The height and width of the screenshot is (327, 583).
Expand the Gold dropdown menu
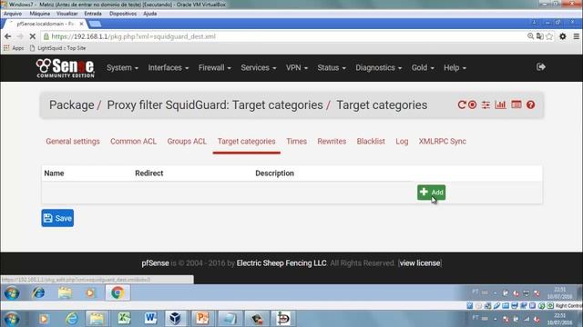[x=423, y=68]
